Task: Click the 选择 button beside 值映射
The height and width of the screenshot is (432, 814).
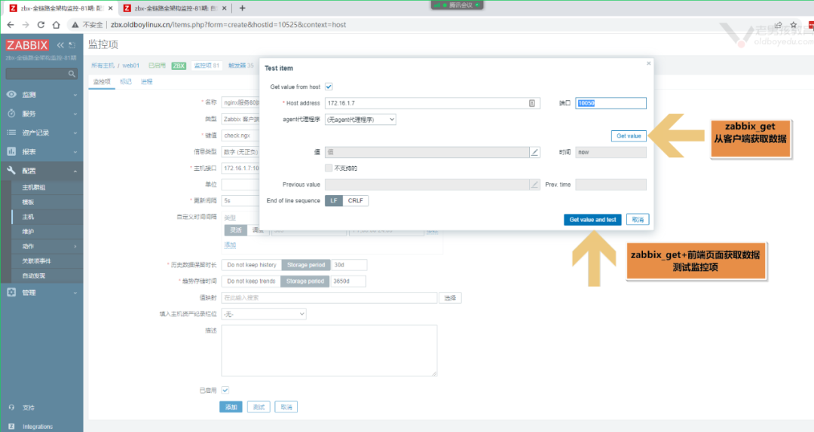Action: [x=450, y=298]
